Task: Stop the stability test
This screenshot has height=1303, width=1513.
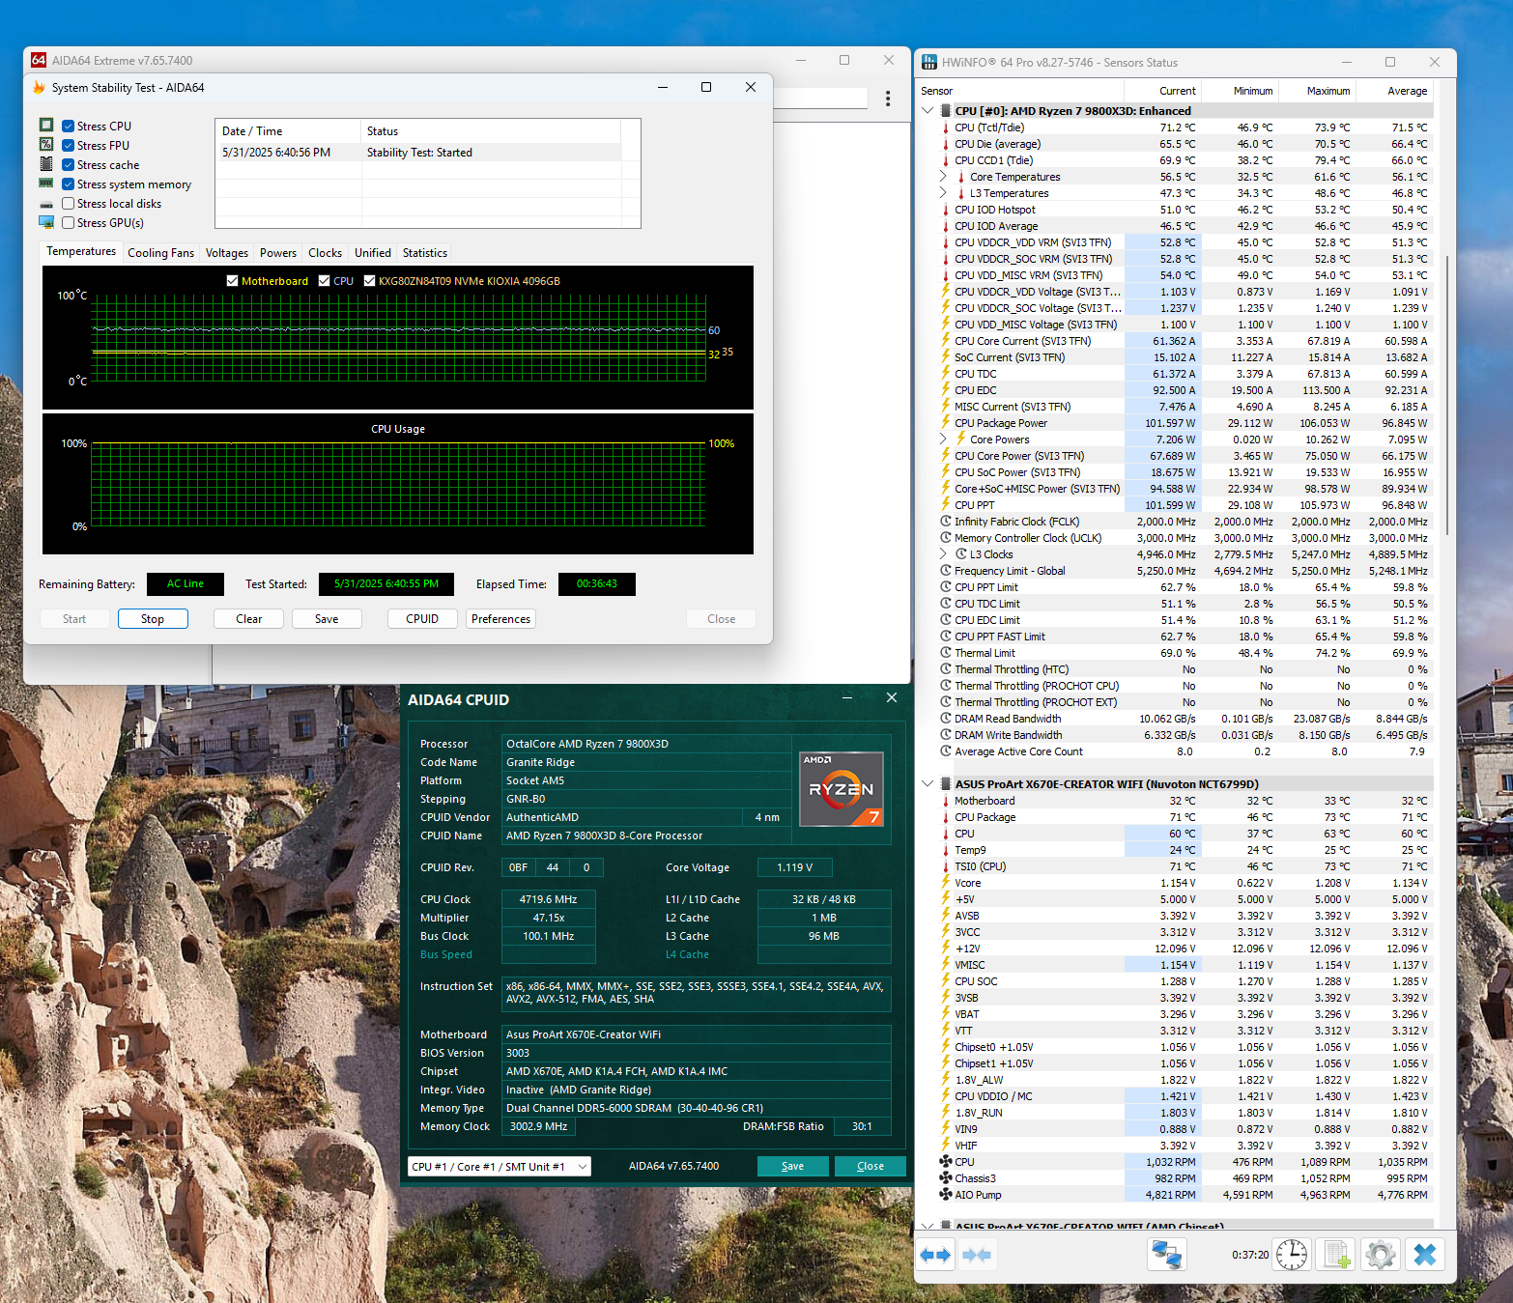Action: [x=153, y=619]
